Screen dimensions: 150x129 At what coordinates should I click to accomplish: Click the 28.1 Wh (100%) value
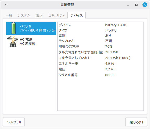click(118, 58)
